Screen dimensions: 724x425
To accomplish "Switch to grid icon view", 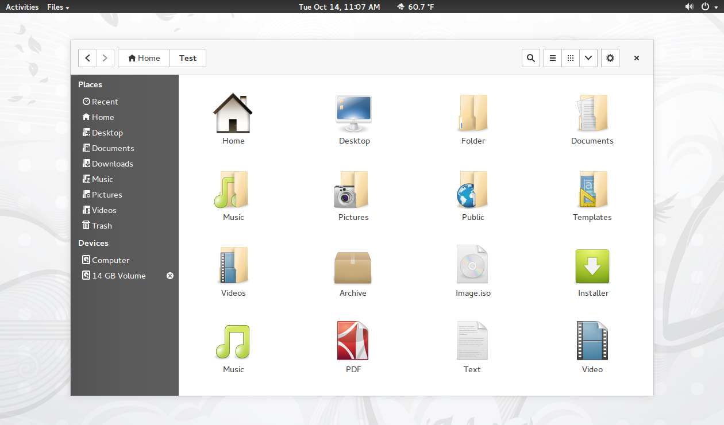I will 570,58.
